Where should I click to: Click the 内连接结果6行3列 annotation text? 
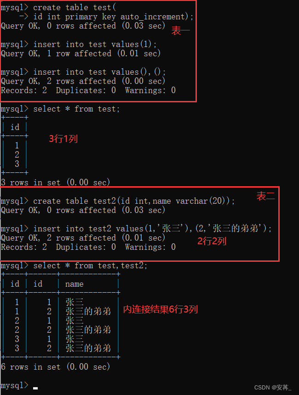160,309
